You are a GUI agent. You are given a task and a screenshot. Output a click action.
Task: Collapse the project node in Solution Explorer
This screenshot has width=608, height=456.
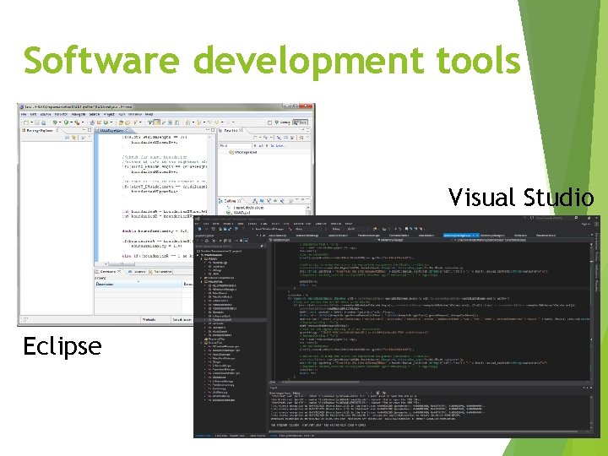[x=198, y=255]
